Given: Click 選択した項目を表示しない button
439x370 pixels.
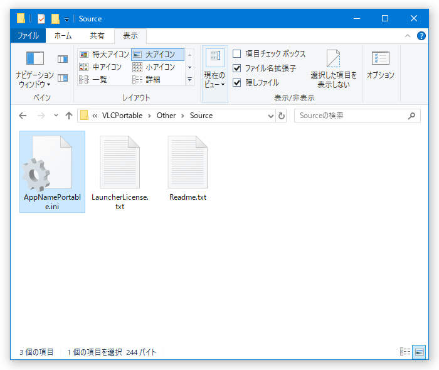Looking at the screenshot, I should click(x=333, y=69).
